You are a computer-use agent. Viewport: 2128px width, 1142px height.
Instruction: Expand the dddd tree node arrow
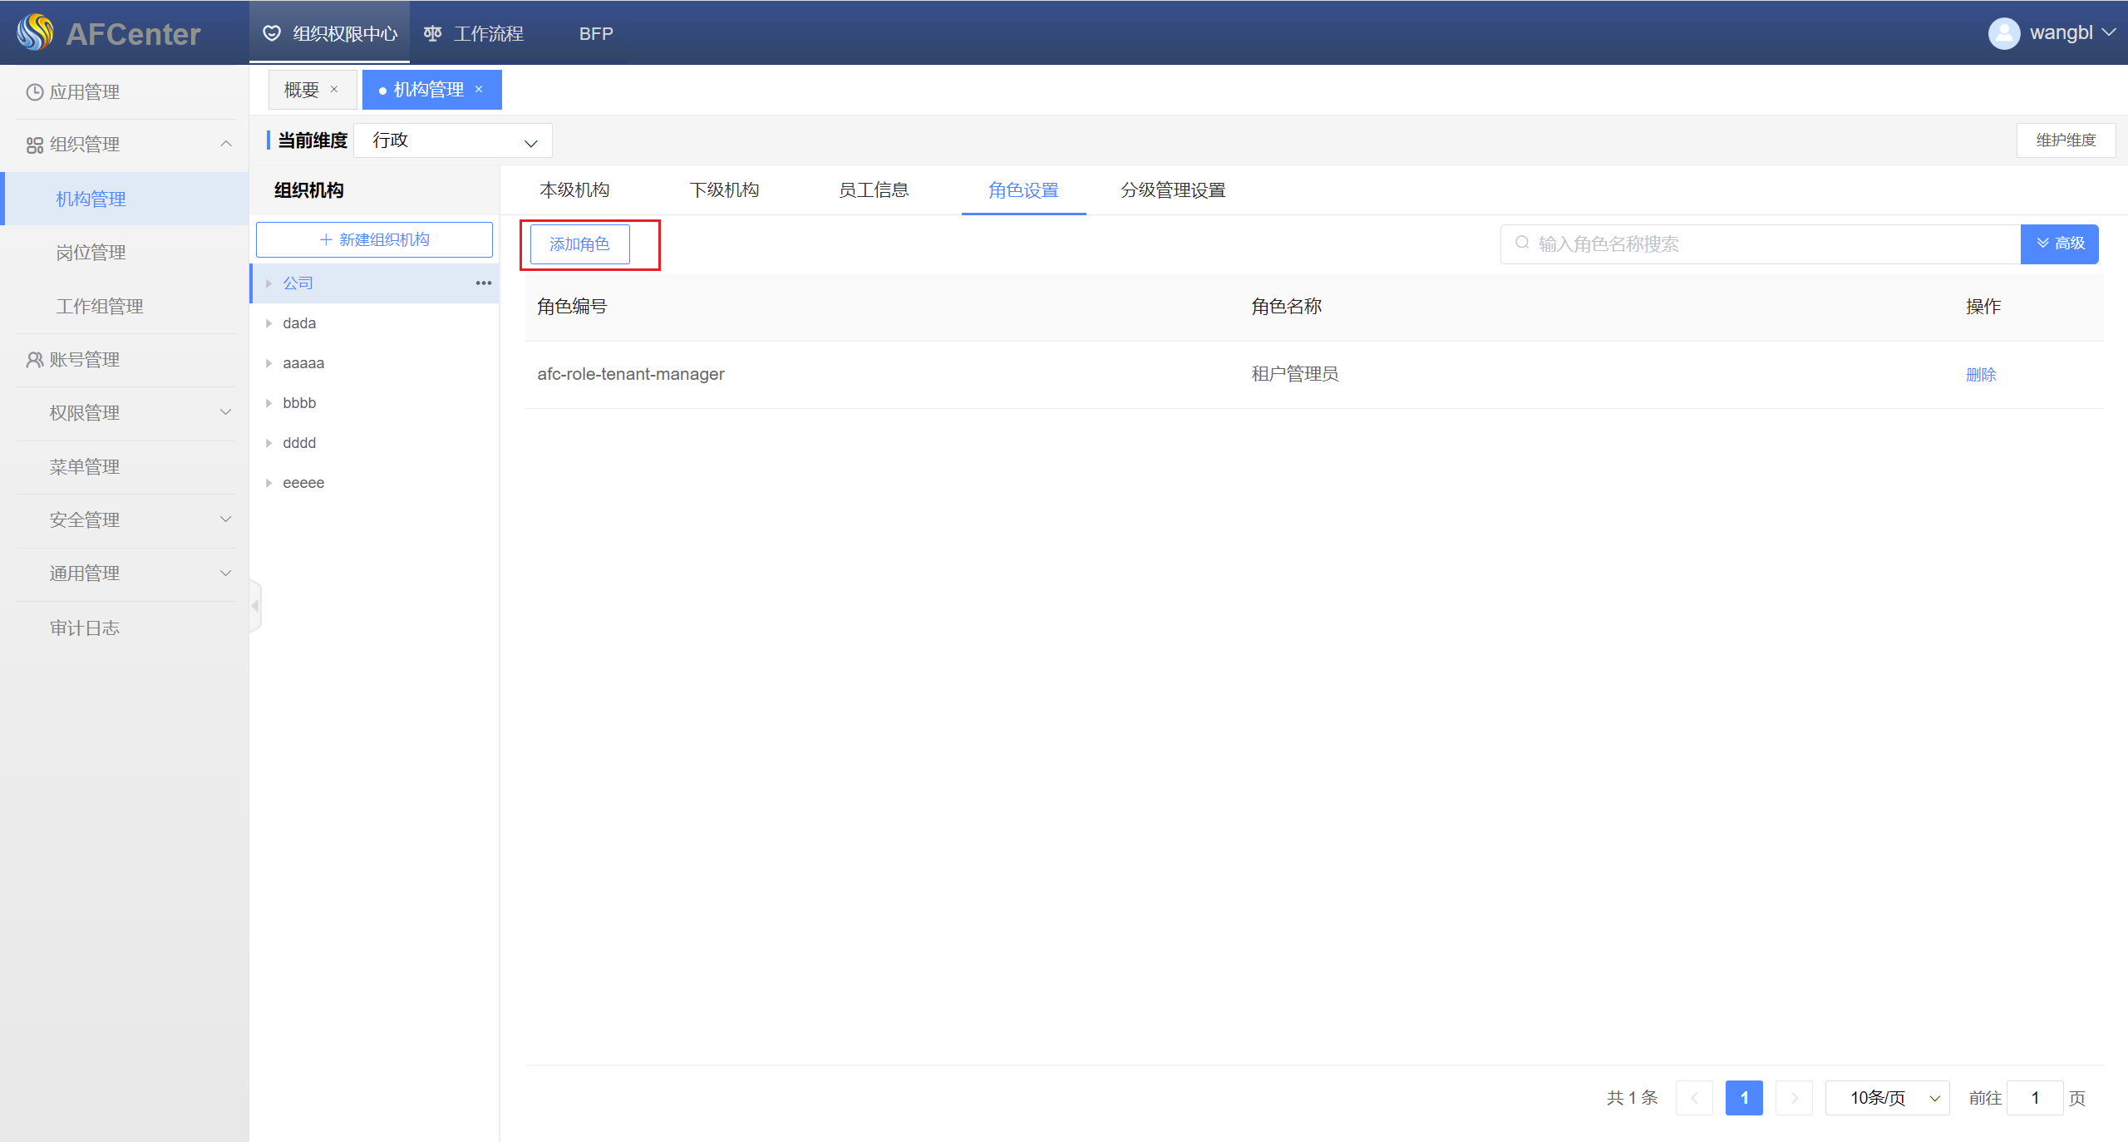click(268, 443)
